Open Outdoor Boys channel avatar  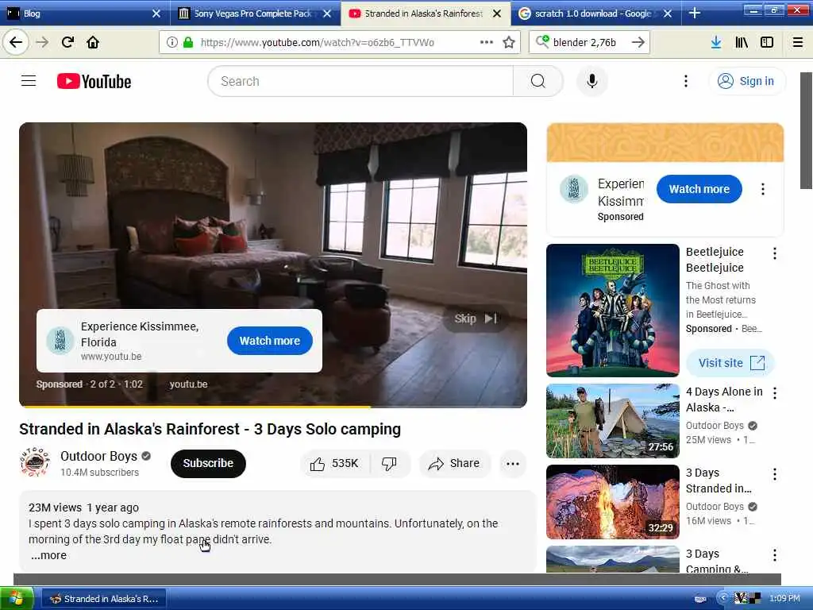point(35,463)
